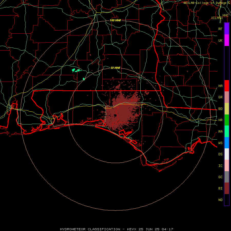Click the HA red legend swatch
This screenshot has width=231, height=231.
[x=227, y=86]
